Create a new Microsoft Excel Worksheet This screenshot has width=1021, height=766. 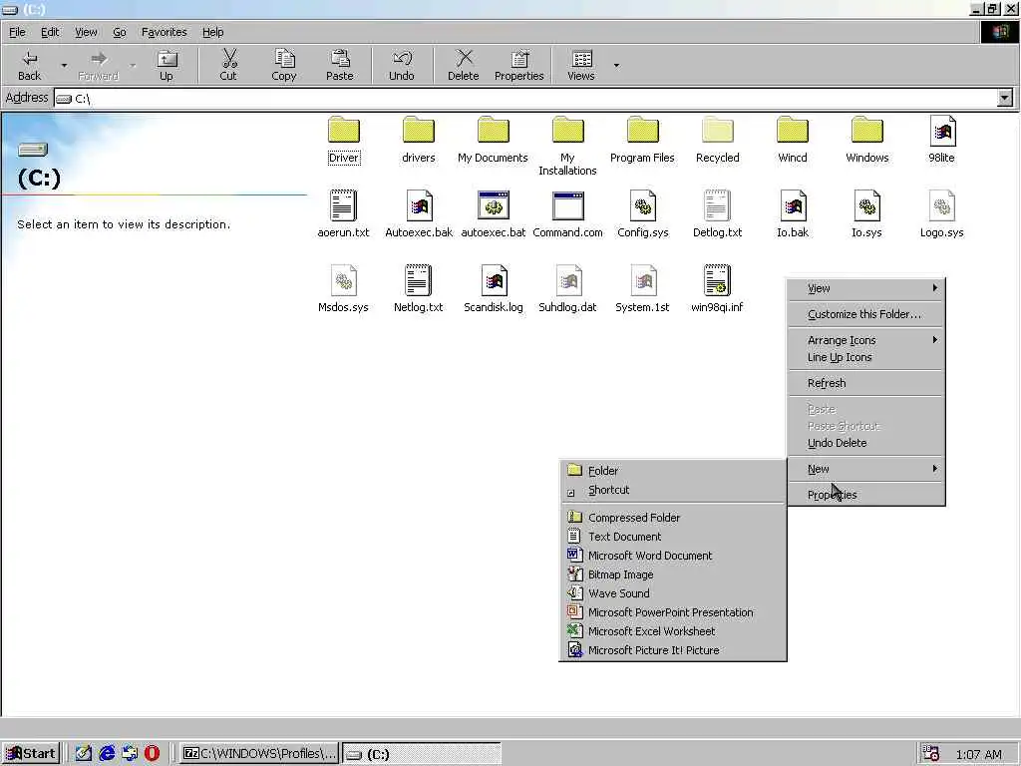pos(673,631)
